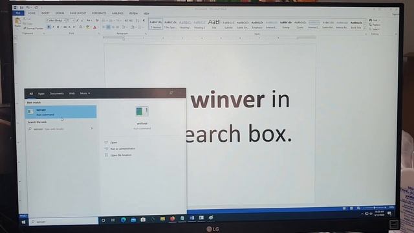
Task: Open the VIEW ribbon tab
Action: pyautogui.click(x=146, y=13)
